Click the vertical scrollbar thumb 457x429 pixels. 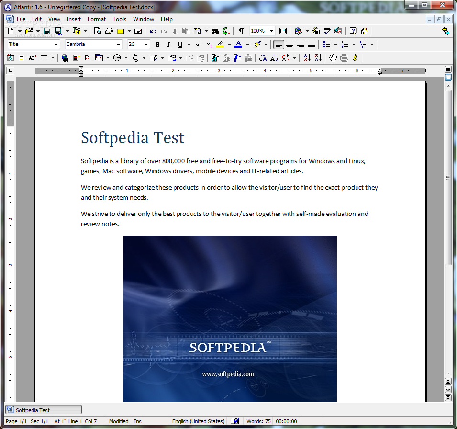(448, 178)
